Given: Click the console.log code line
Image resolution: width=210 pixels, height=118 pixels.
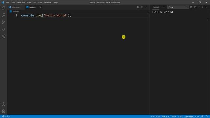Looking at the screenshot, I should click(x=46, y=15).
